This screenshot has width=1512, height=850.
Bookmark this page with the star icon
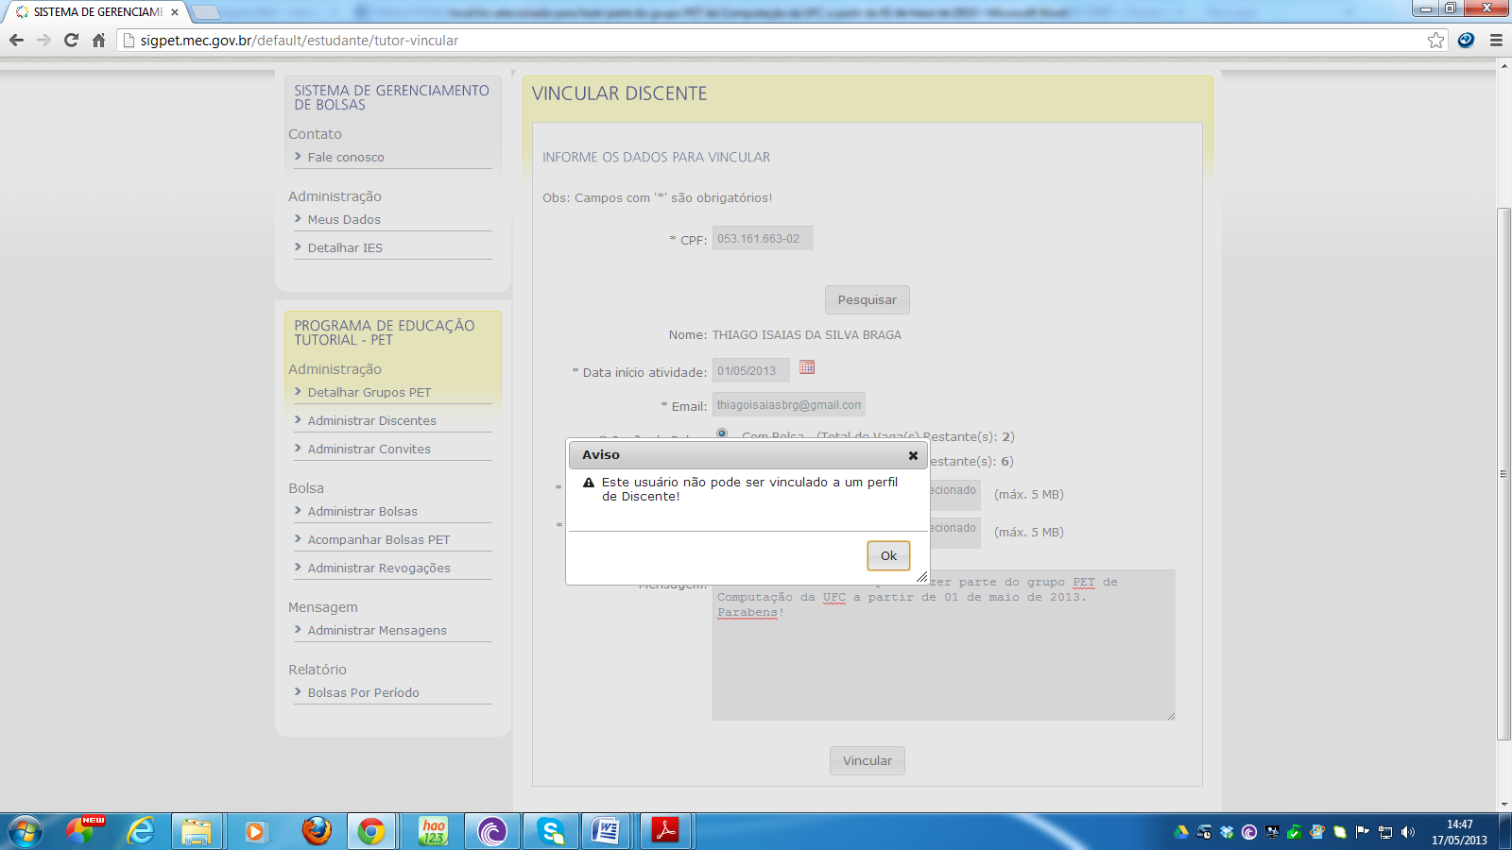click(x=1436, y=40)
